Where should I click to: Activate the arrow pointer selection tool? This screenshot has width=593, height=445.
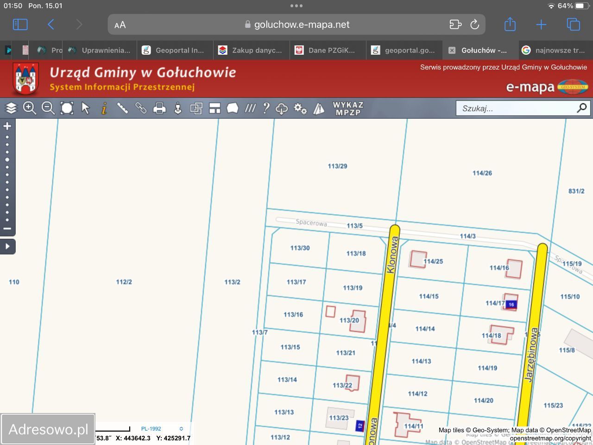[85, 108]
